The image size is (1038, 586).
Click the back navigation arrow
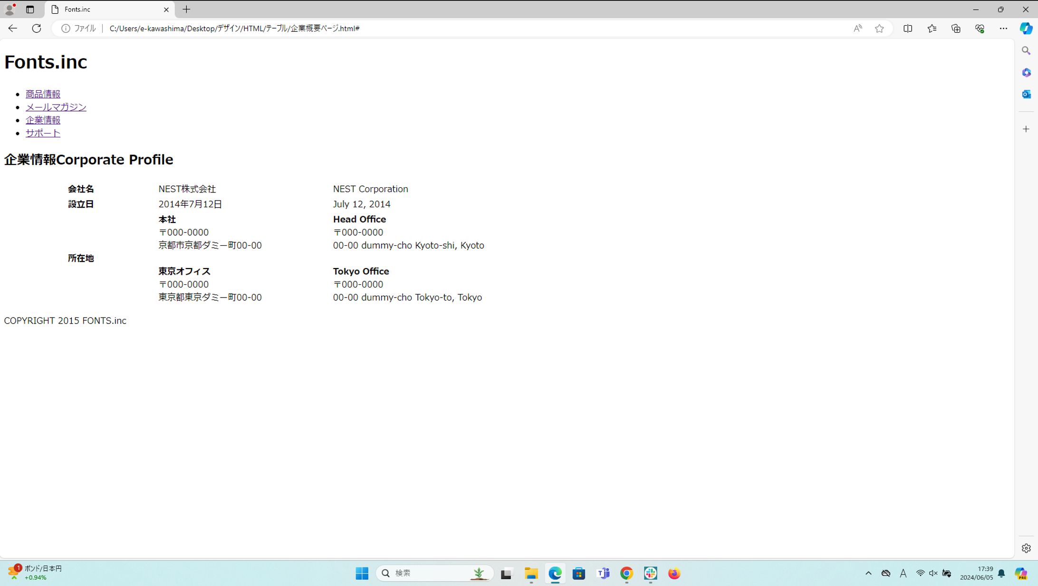tap(12, 29)
